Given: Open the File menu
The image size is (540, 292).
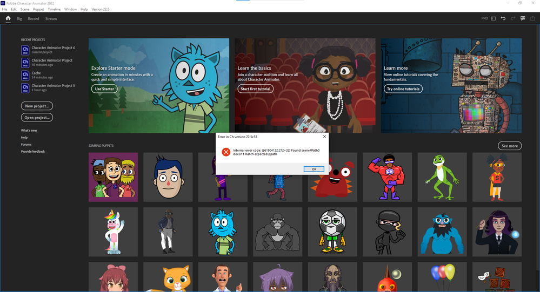Looking at the screenshot, I should tap(4, 9).
